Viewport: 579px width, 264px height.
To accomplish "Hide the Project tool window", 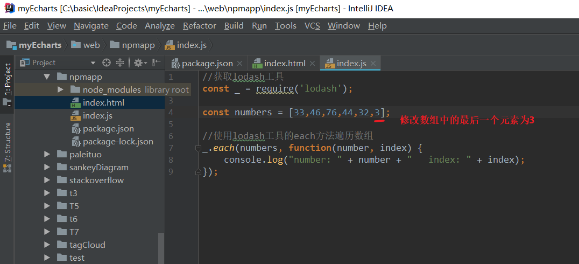I will point(157,62).
